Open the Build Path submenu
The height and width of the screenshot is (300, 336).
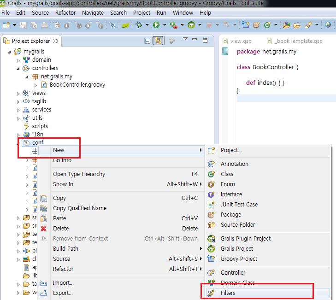point(121,248)
